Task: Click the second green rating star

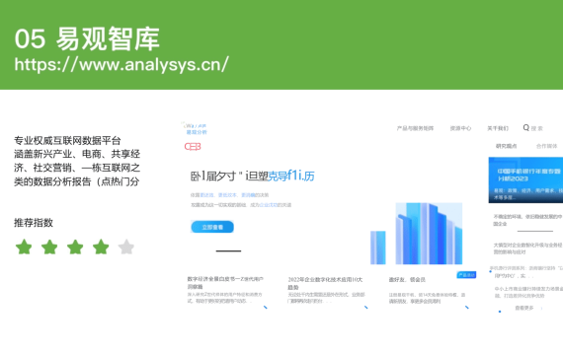Action: (x=49, y=247)
